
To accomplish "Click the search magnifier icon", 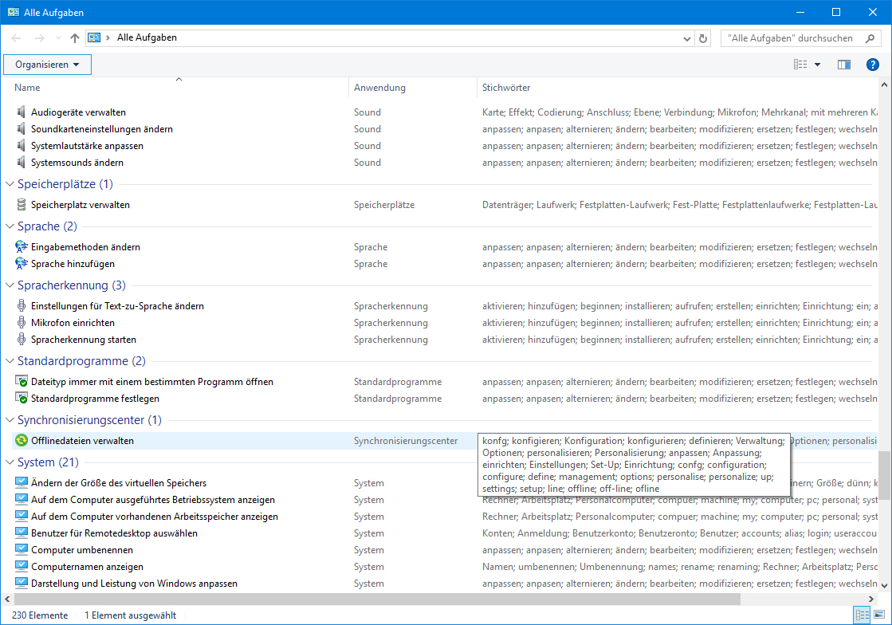I will [x=870, y=38].
